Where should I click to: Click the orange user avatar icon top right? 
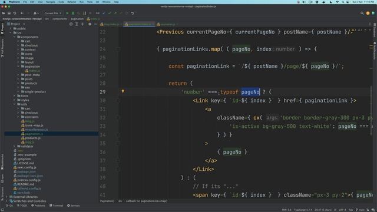click(x=368, y=13)
